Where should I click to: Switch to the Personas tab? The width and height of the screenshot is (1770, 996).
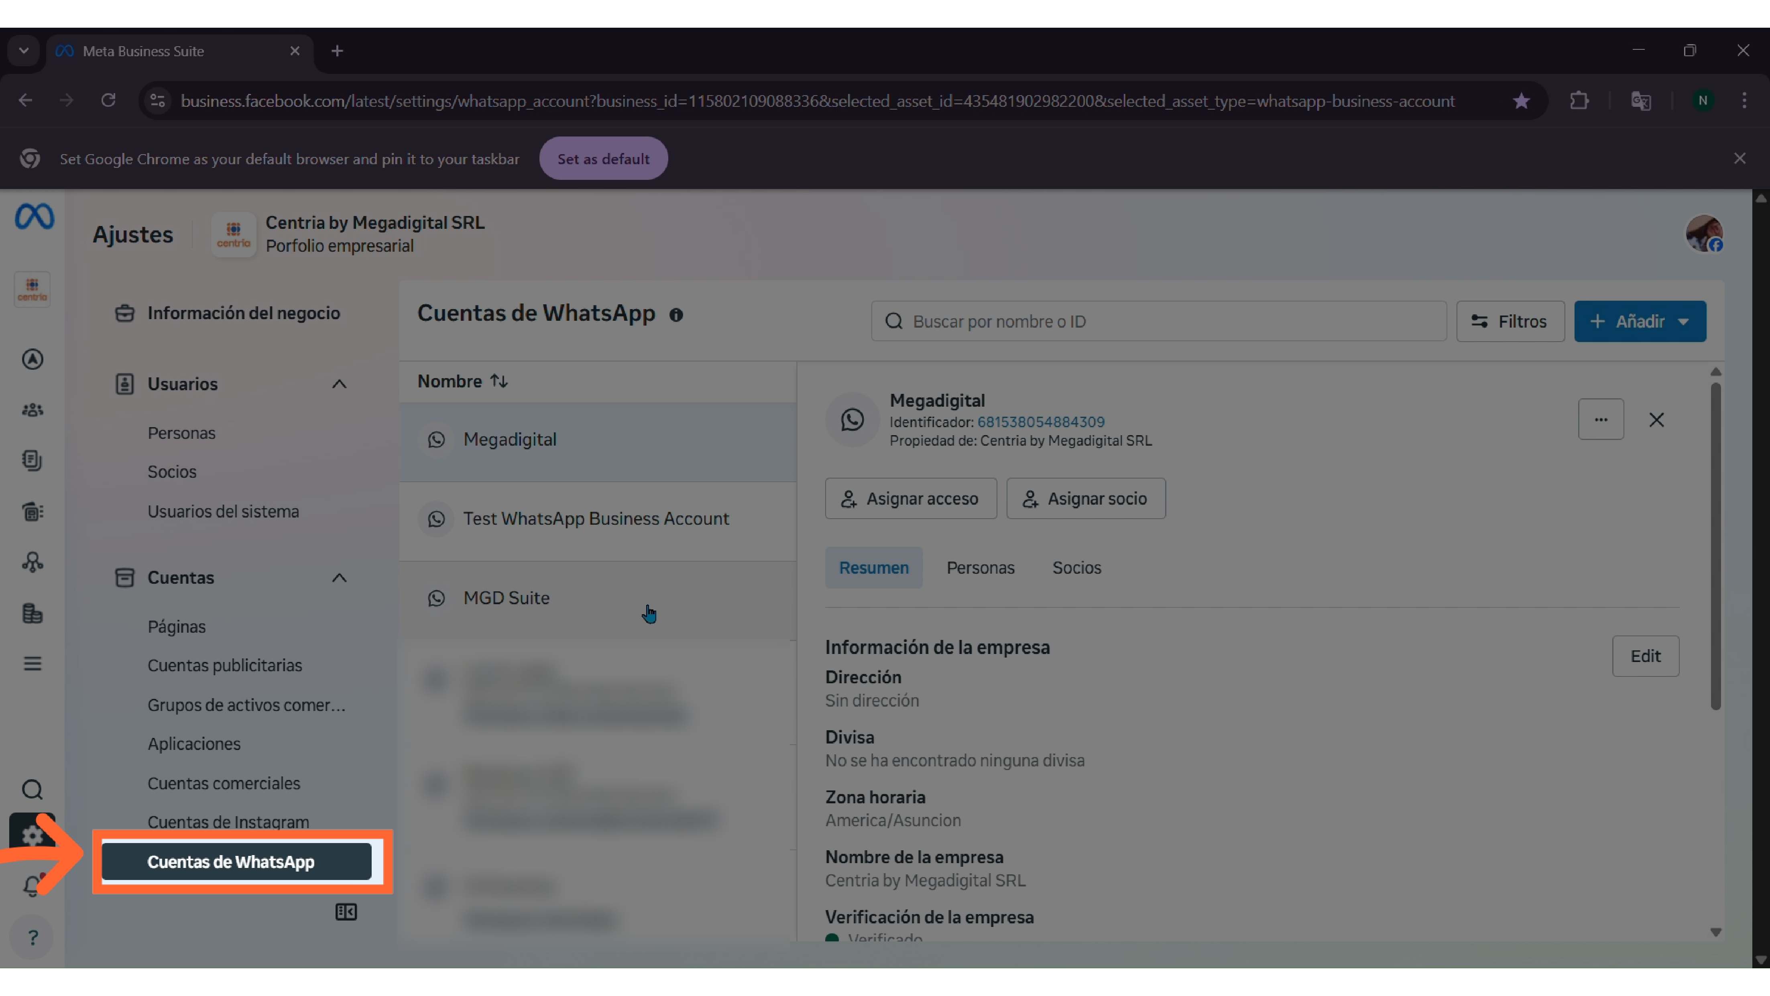pos(981,567)
